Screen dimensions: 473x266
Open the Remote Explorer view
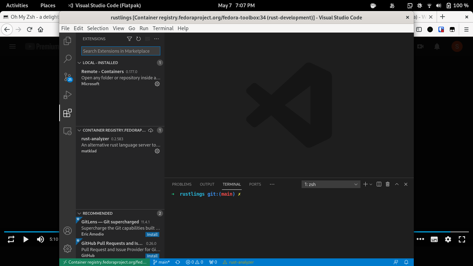(x=68, y=131)
